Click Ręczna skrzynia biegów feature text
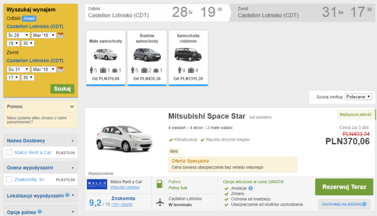This screenshot has width=377, height=216. [x=228, y=140]
